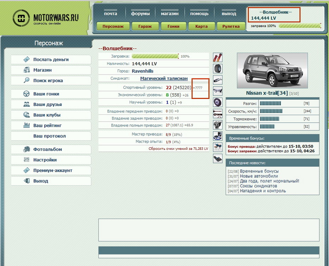Select the dark flat part at column bottom

click(x=218, y=158)
